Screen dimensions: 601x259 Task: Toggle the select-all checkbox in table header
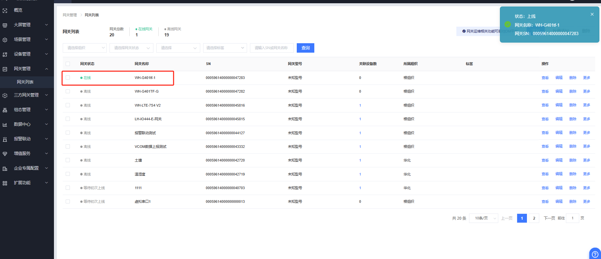pyautogui.click(x=68, y=64)
